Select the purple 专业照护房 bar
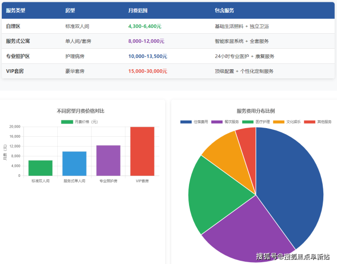Screen dimensions: 337x264 click(x=108, y=160)
